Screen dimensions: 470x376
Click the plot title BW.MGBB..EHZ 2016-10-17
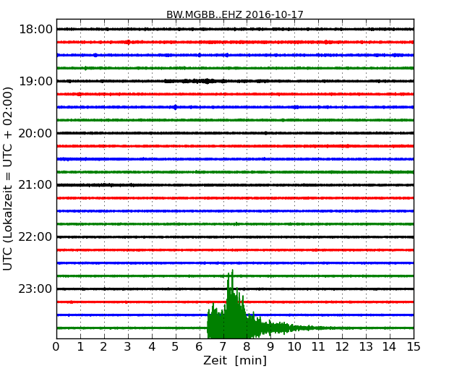click(235, 14)
